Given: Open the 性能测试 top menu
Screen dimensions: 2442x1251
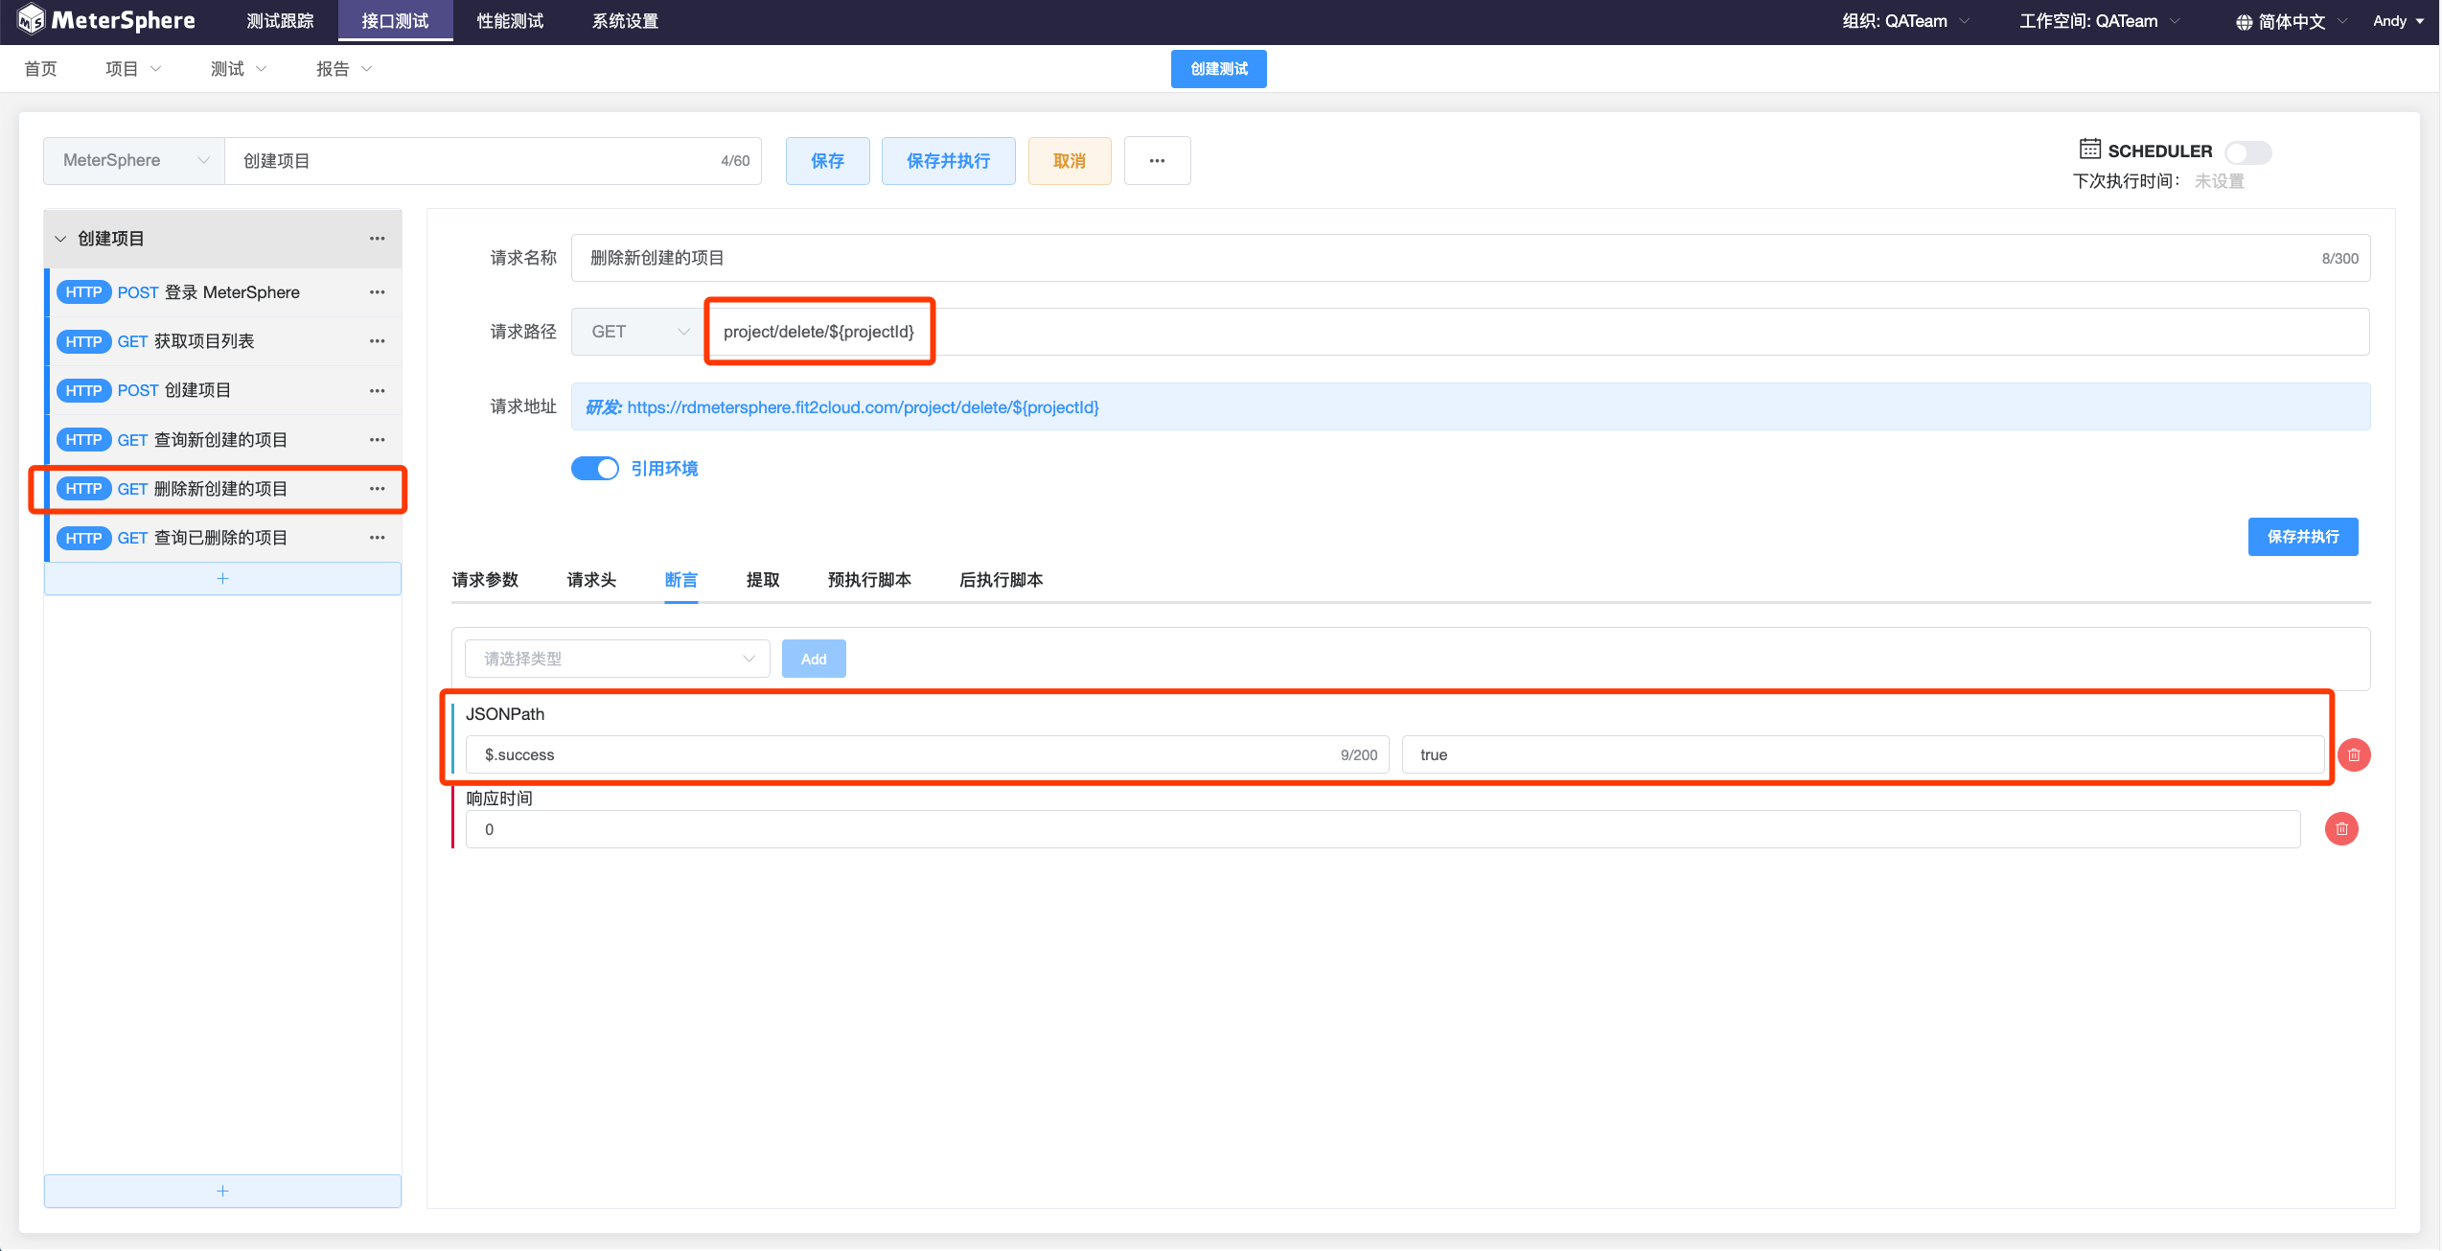Looking at the screenshot, I should pyautogui.click(x=510, y=21).
